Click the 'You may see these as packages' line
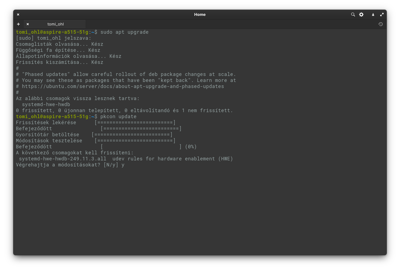The height and width of the screenshot is (272, 400). click(x=126, y=80)
